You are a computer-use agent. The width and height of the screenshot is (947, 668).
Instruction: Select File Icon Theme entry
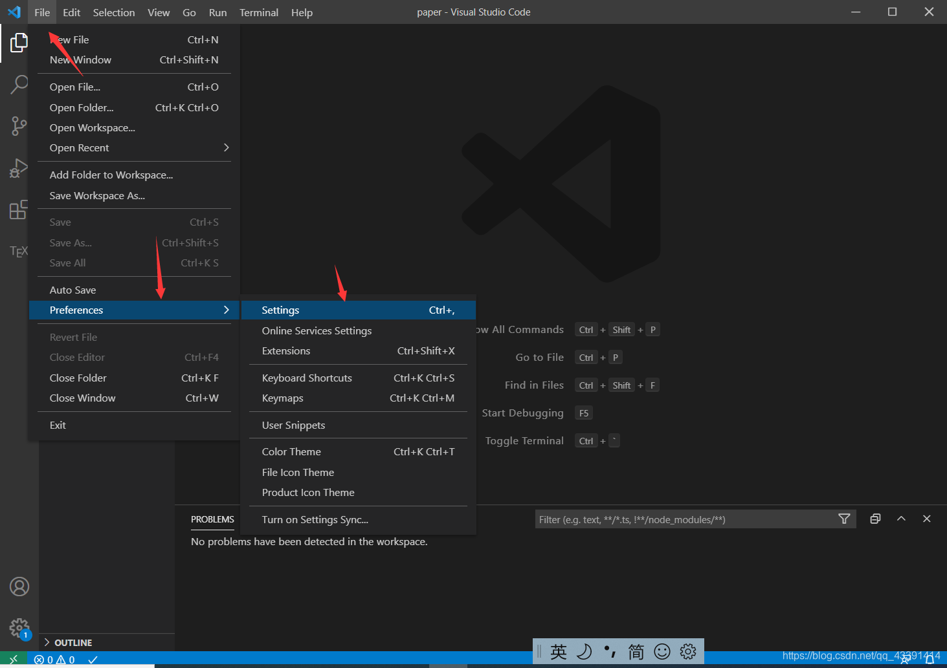pyautogui.click(x=358, y=472)
